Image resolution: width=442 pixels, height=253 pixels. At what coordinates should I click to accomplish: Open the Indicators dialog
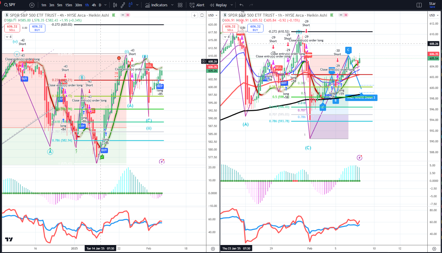(x=156, y=5)
